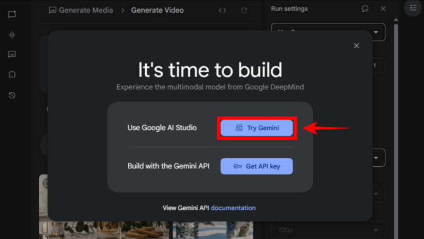424x239 pixels.
Task: Reset run settings with the reset icon
Action: pyautogui.click(x=365, y=8)
